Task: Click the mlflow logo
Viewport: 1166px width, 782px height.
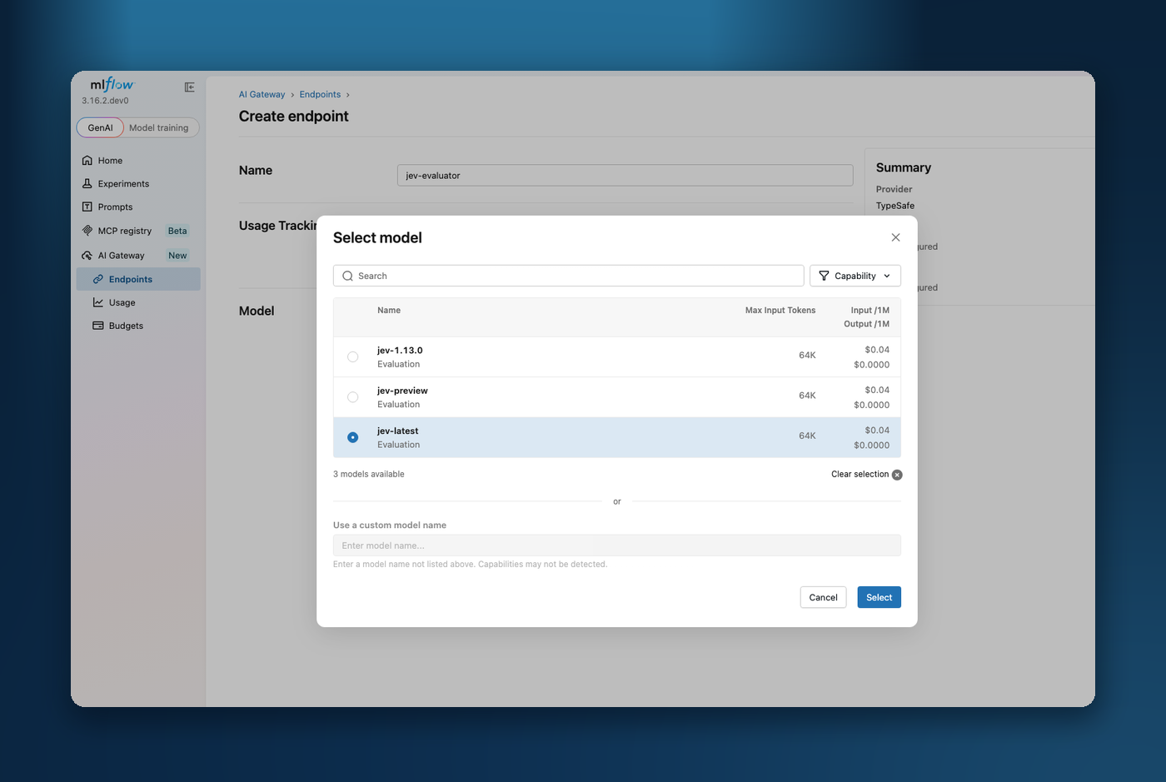Action: click(112, 84)
